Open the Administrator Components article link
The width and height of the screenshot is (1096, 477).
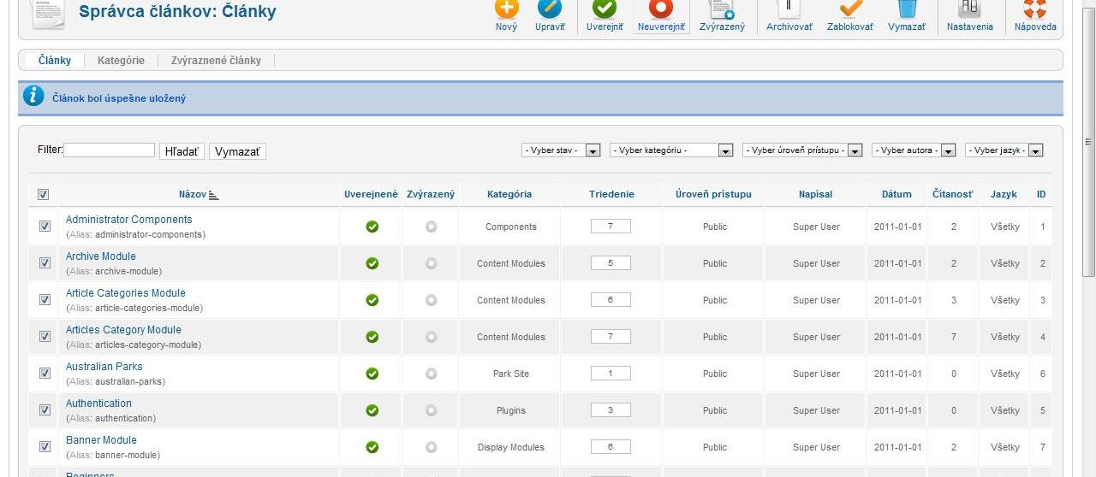tap(128, 220)
